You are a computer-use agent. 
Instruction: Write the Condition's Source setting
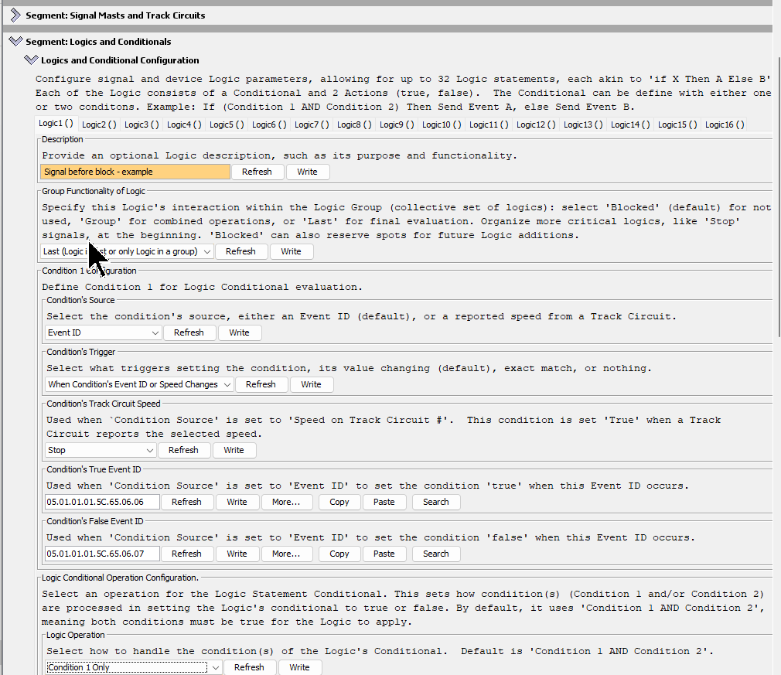coord(239,332)
